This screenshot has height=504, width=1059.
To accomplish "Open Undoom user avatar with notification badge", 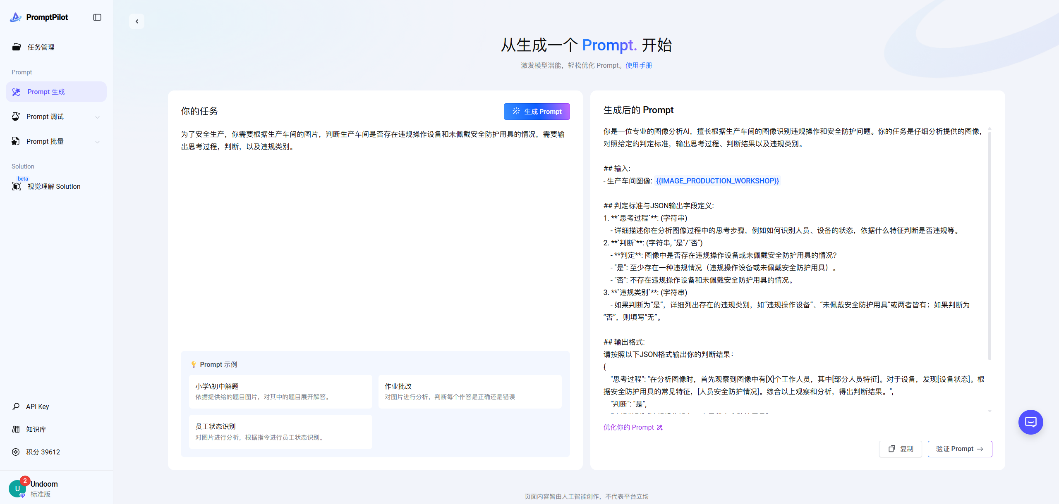I will tap(17, 488).
